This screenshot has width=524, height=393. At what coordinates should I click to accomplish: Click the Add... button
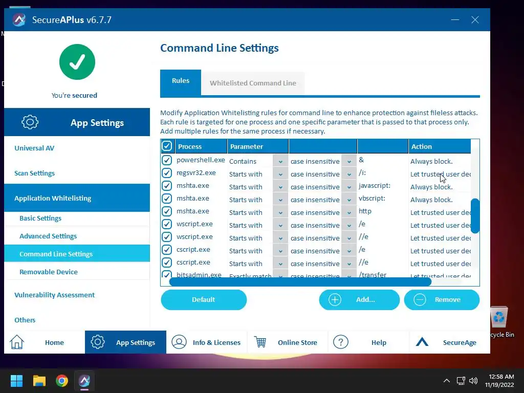359,300
